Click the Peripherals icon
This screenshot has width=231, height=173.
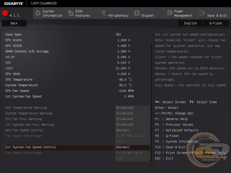104,13
